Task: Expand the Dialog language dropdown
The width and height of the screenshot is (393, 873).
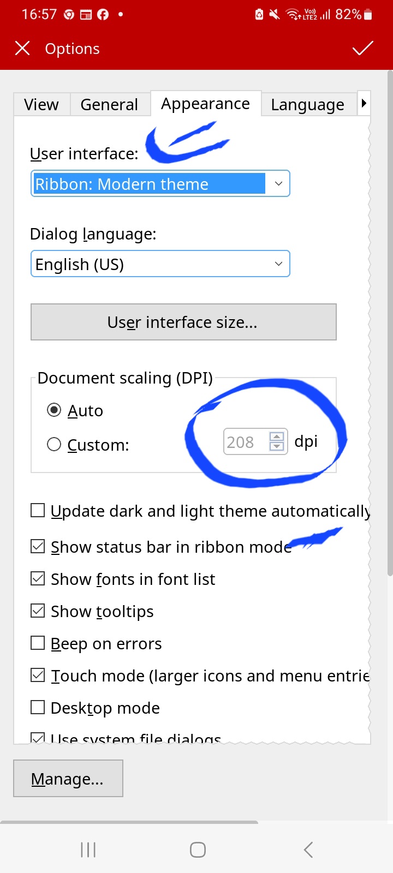Action: tap(160, 264)
